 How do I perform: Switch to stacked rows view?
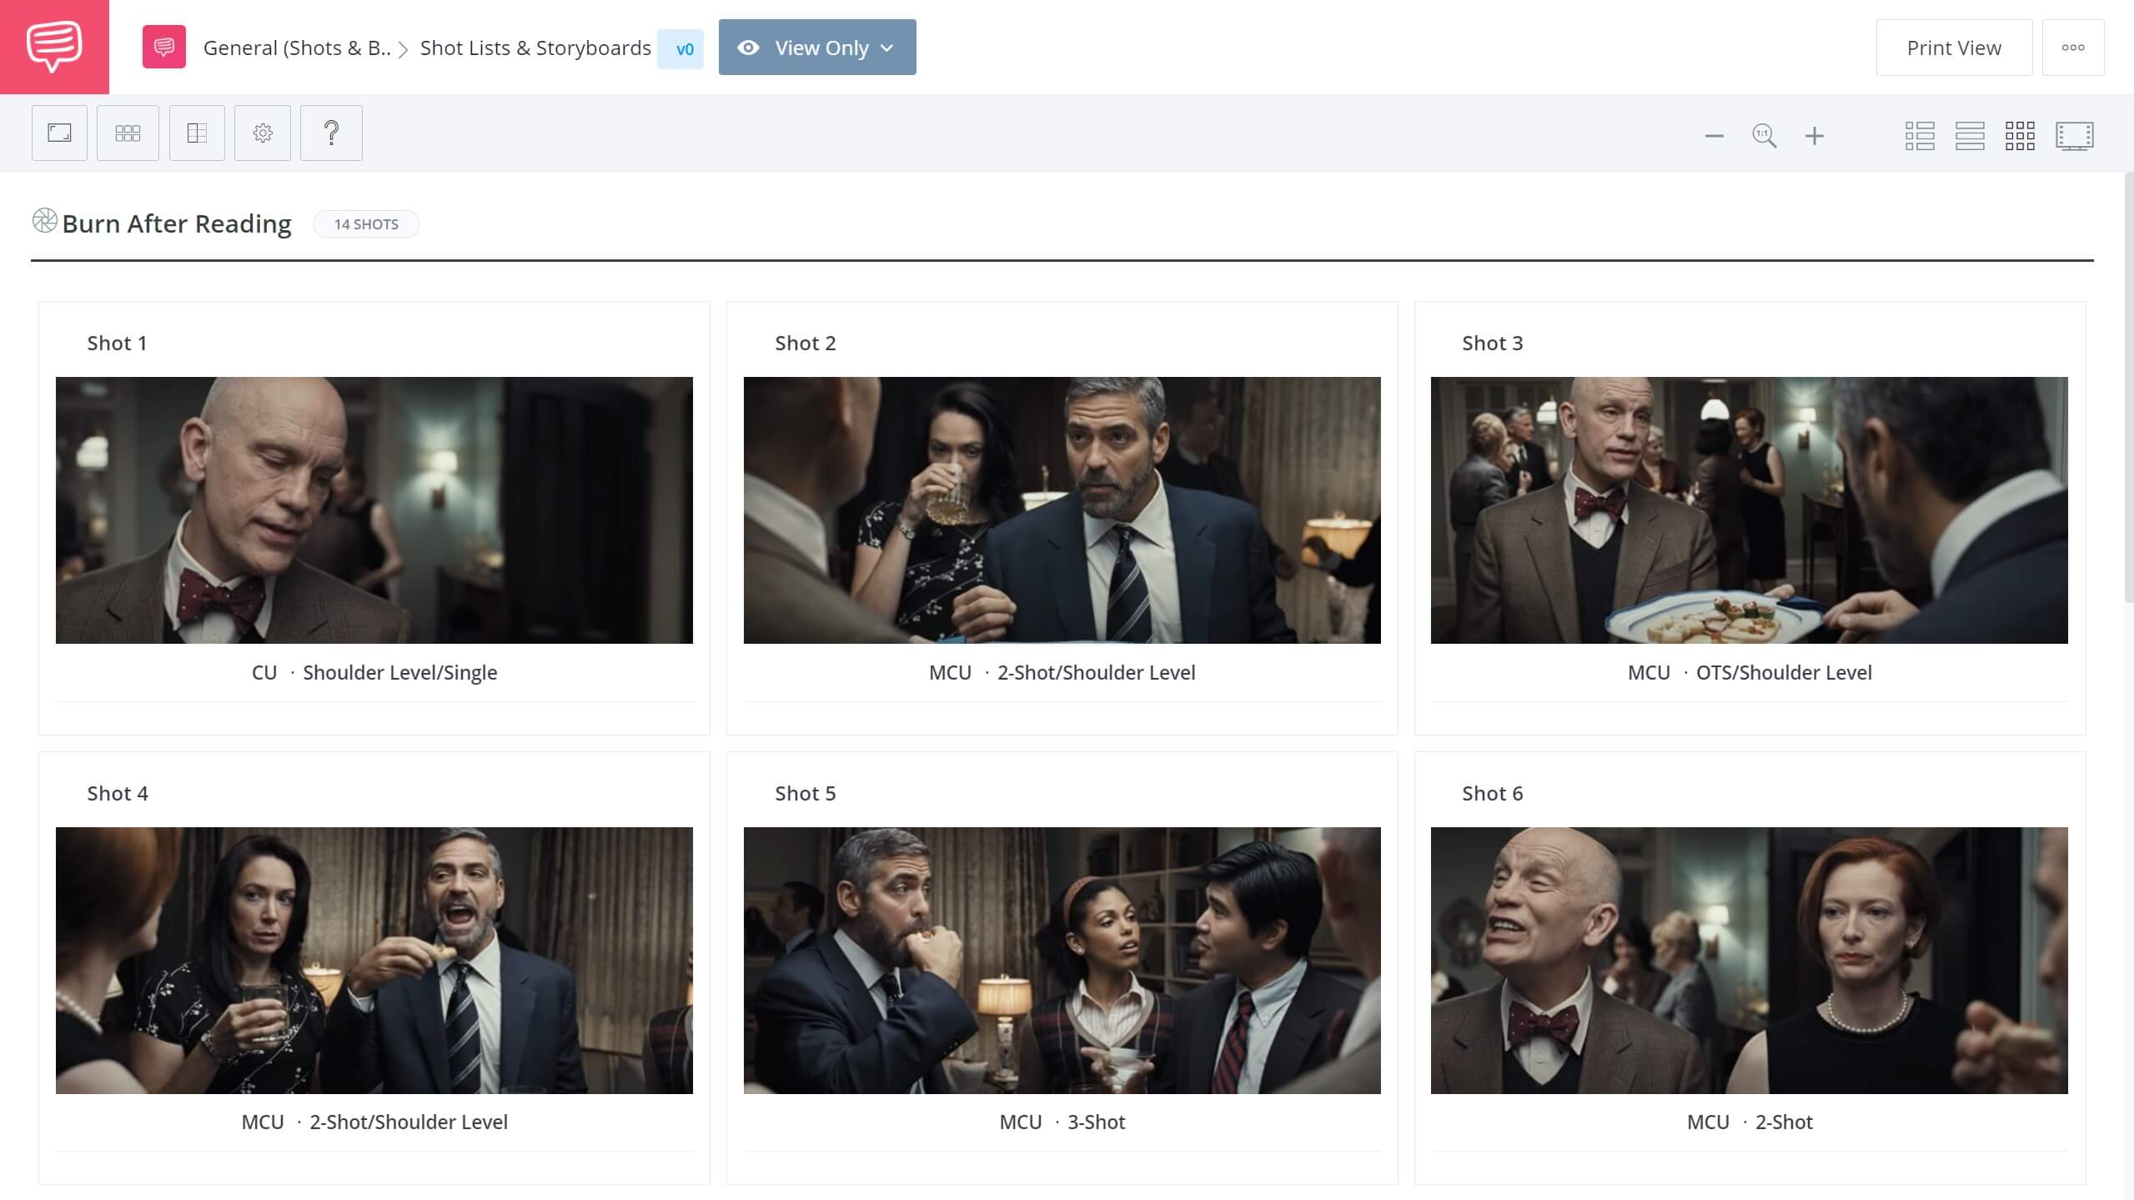[1970, 136]
